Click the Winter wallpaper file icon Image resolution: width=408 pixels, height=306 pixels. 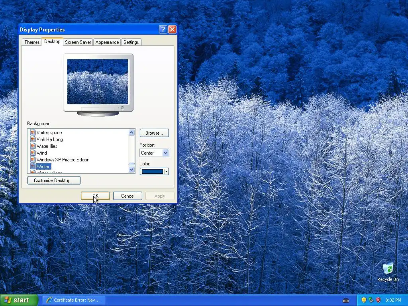click(33, 166)
